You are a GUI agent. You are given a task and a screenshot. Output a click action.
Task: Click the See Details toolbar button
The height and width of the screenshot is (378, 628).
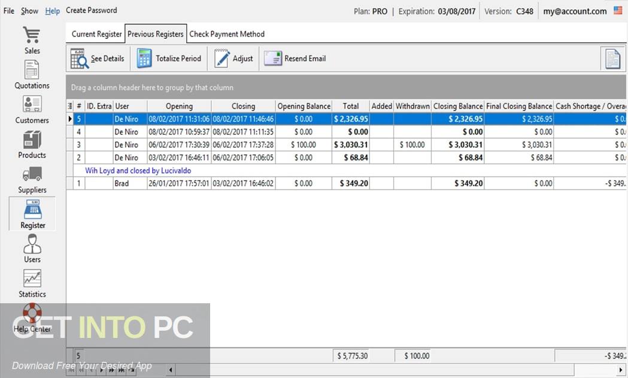(x=98, y=59)
